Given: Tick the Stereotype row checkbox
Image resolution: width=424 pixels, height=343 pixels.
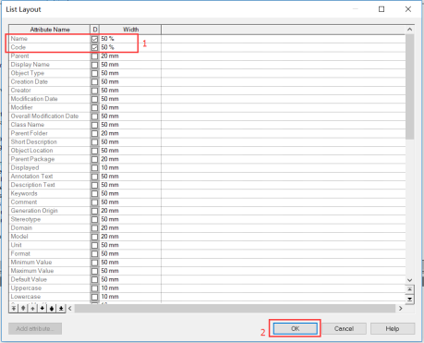Looking at the screenshot, I should click(x=94, y=219).
